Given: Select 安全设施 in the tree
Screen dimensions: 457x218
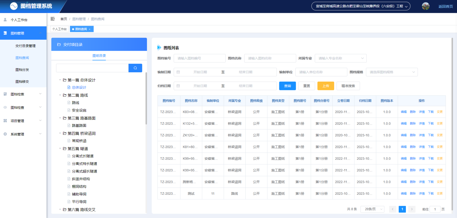Looking at the screenshot, I should 79,110.
